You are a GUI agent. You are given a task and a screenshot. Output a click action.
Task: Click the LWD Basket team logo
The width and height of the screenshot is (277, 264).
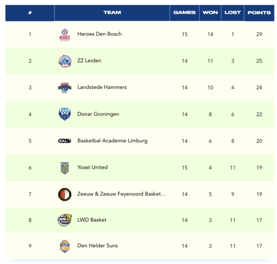click(65, 220)
